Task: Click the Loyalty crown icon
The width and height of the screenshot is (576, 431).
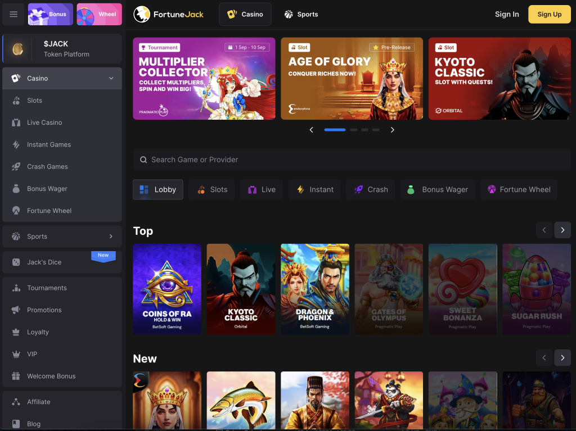Action: [16, 332]
